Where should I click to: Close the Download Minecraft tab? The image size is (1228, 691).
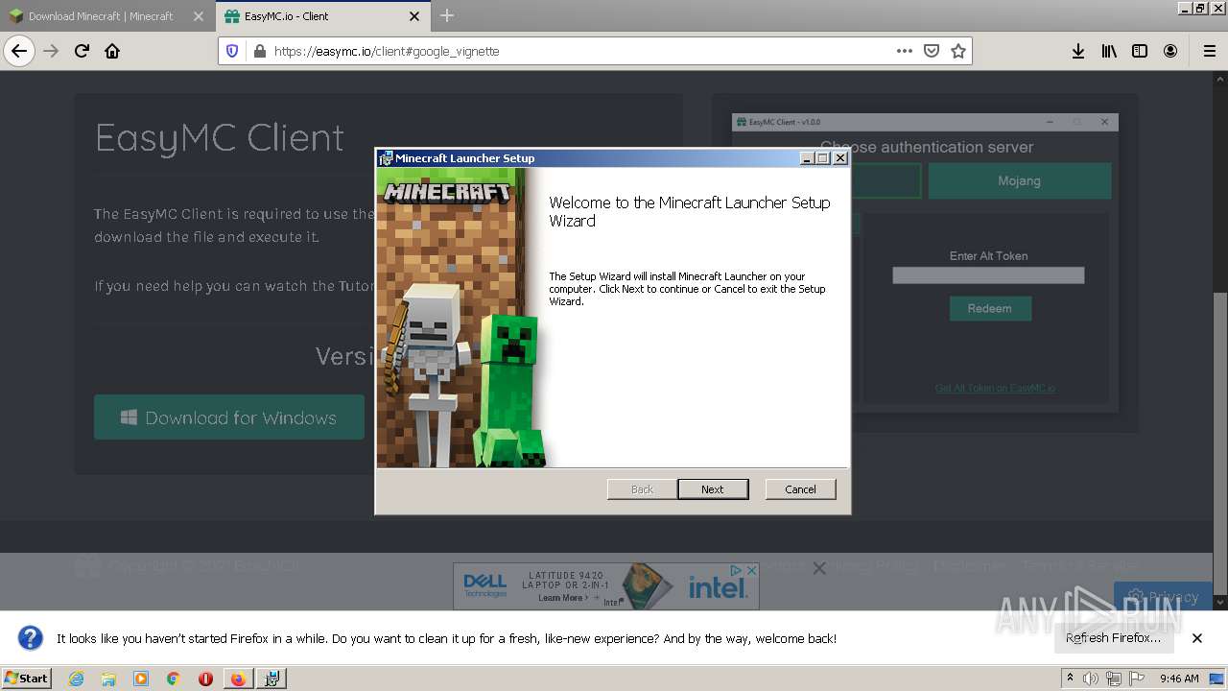[x=198, y=16]
